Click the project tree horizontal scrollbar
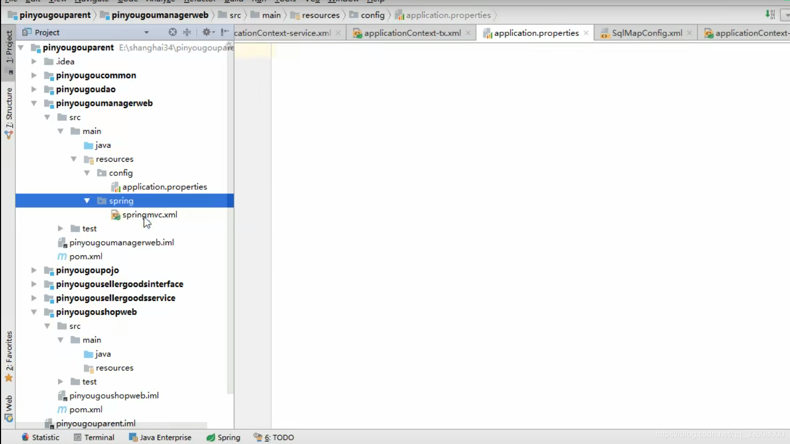Viewport: 790px width, 444px height. 112,425
